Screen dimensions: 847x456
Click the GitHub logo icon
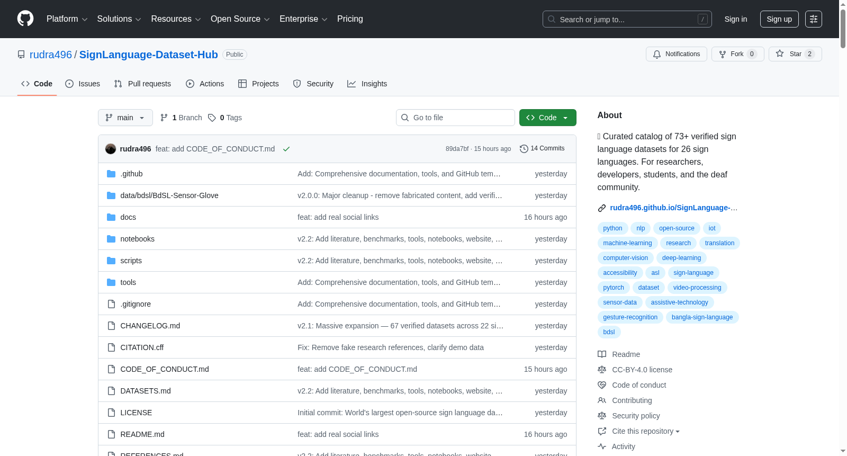[x=25, y=19]
